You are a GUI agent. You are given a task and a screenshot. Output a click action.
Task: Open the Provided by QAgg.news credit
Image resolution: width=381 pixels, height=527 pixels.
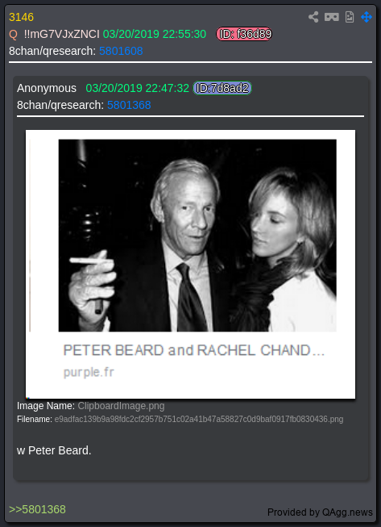tap(320, 512)
